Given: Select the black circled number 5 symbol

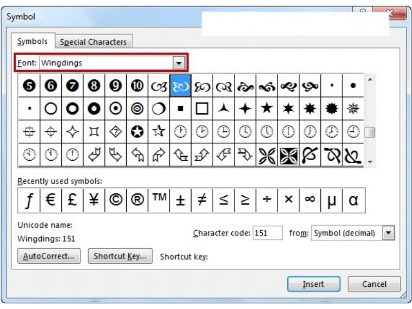Looking at the screenshot, I should point(29,85).
